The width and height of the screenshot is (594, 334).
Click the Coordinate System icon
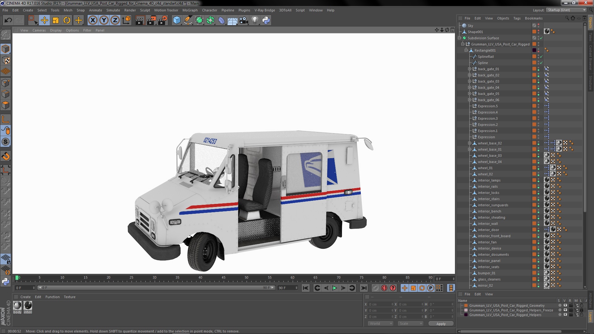[x=126, y=20]
